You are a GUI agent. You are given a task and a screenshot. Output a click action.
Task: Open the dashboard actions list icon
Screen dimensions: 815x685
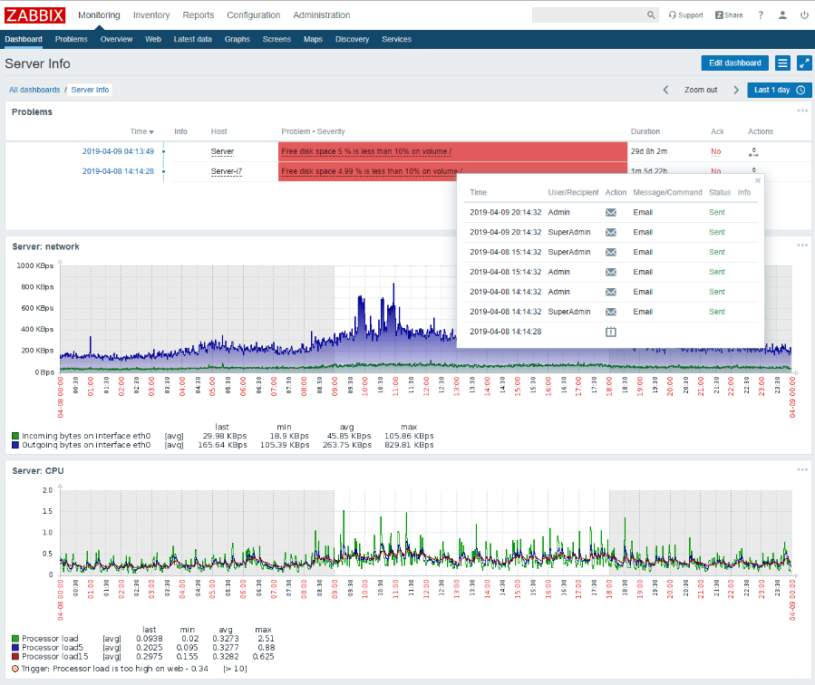(782, 63)
